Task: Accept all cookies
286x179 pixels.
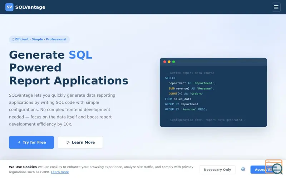Action: point(262,169)
